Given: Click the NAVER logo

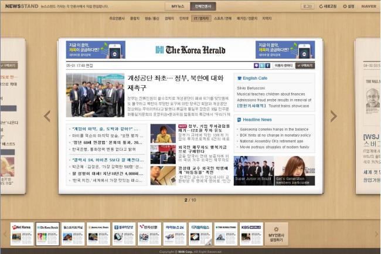Looking at the screenshot, I should point(369,6).
